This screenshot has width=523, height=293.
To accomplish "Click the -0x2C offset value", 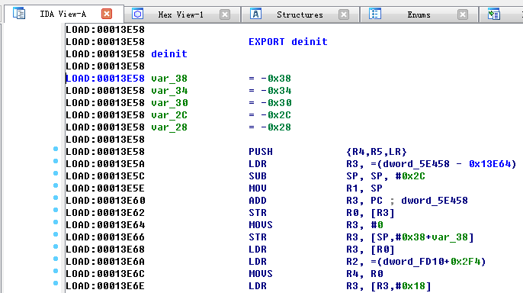I will (x=276, y=115).
